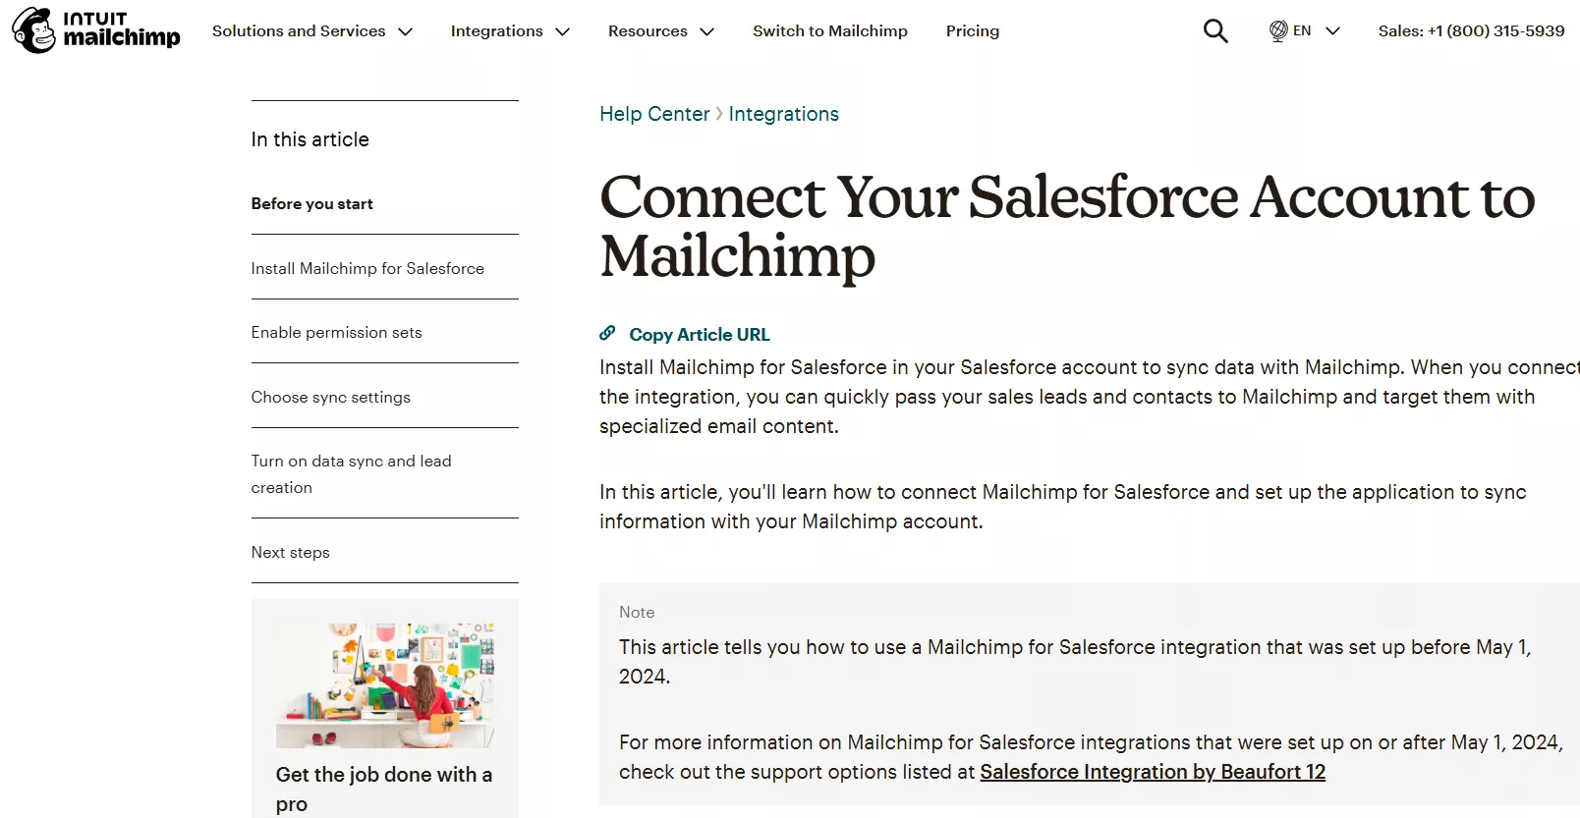Viewport: 1580px width, 818px height.
Task: Open the search magnifying glass
Action: 1215,30
